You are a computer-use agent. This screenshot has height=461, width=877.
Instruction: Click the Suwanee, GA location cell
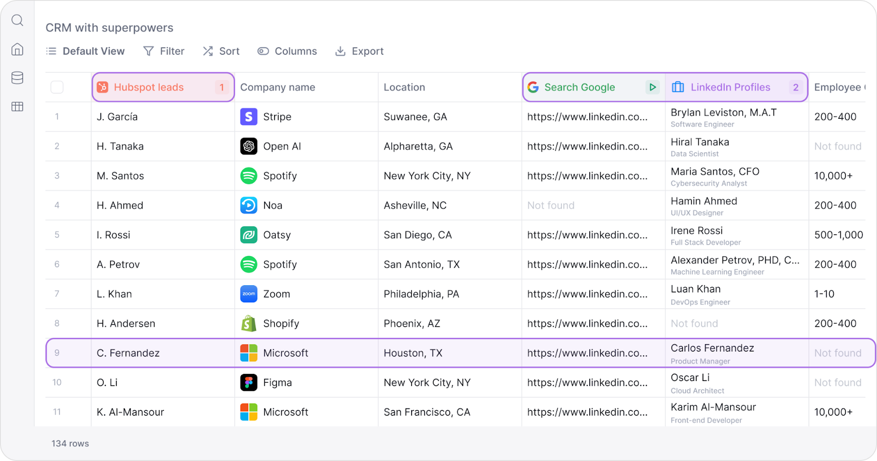point(450,117)
